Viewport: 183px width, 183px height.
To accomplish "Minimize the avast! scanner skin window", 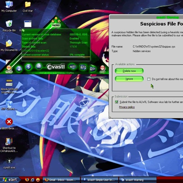I will coord(56,18).
